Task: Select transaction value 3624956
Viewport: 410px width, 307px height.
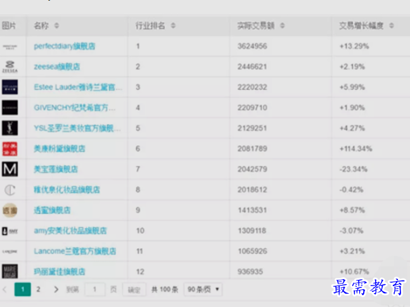Action: pos(252,46)
